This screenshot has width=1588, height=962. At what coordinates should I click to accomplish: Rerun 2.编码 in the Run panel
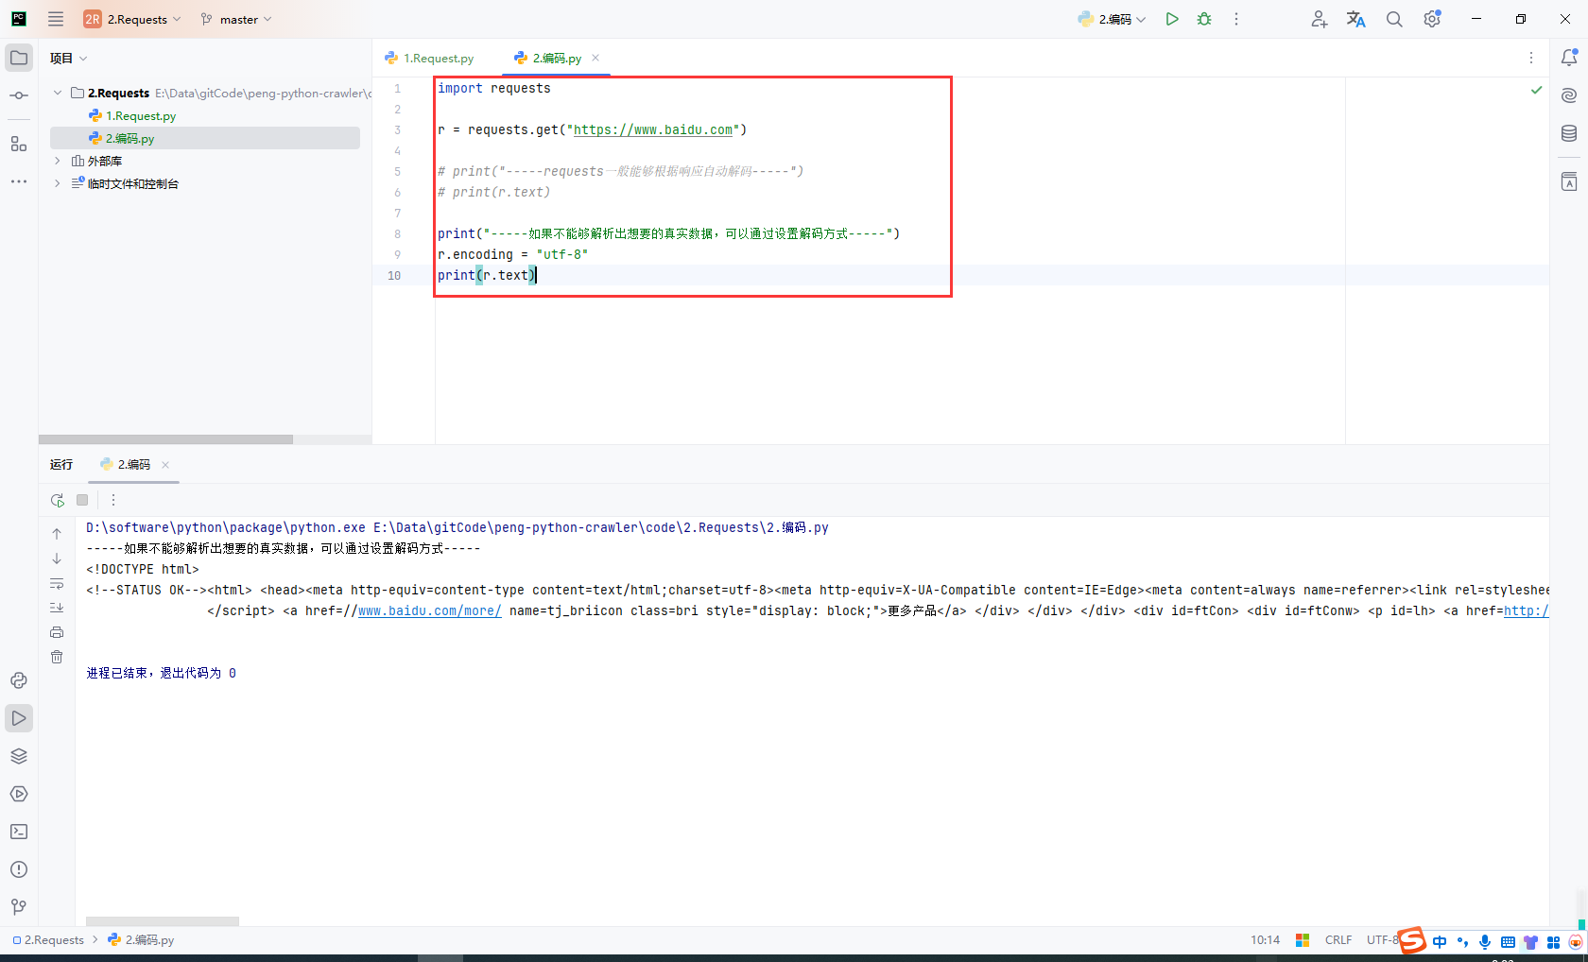click(x=58, y=500)
